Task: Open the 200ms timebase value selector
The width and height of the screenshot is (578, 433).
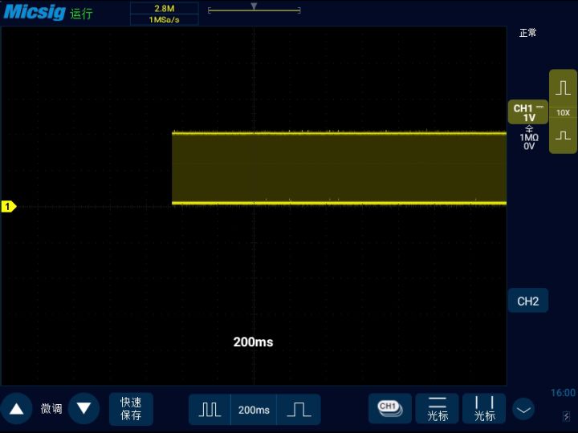Action: tap(254, 410)
